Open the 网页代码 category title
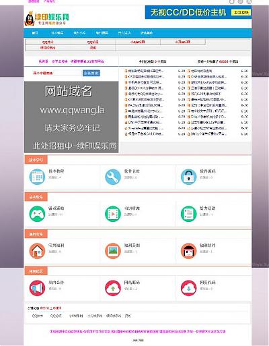The height and width of the screenshot is (346, 269). point(208,283)
